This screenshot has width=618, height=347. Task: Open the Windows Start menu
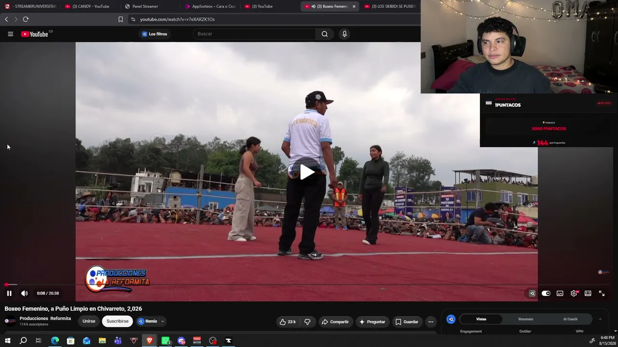(7, 341)
